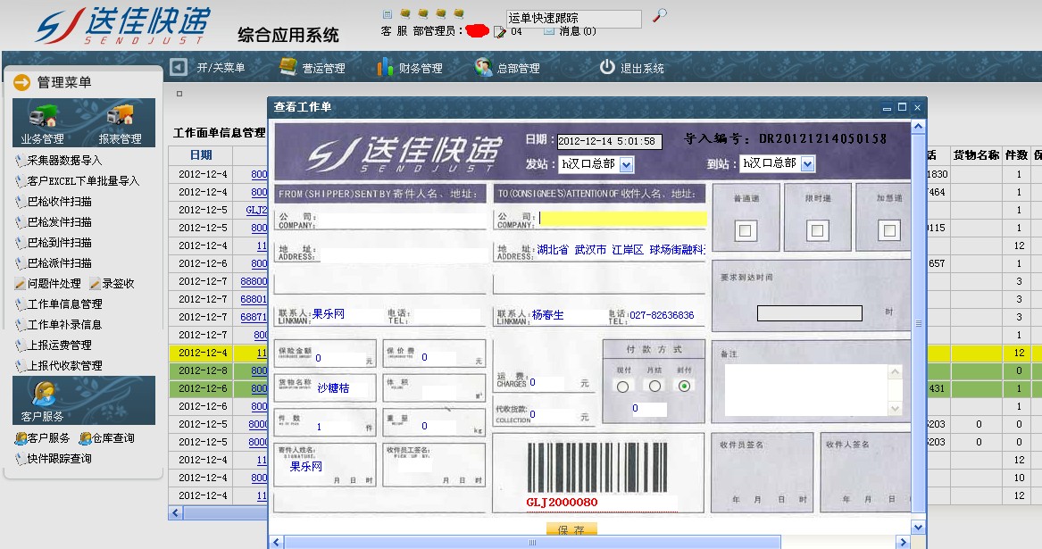Open the 消息 envelope icon

tap(549, 31)
